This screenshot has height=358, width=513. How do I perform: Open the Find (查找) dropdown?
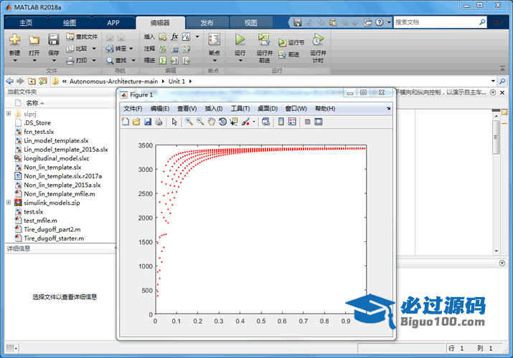pyautogui.click(x=133, y=60)
